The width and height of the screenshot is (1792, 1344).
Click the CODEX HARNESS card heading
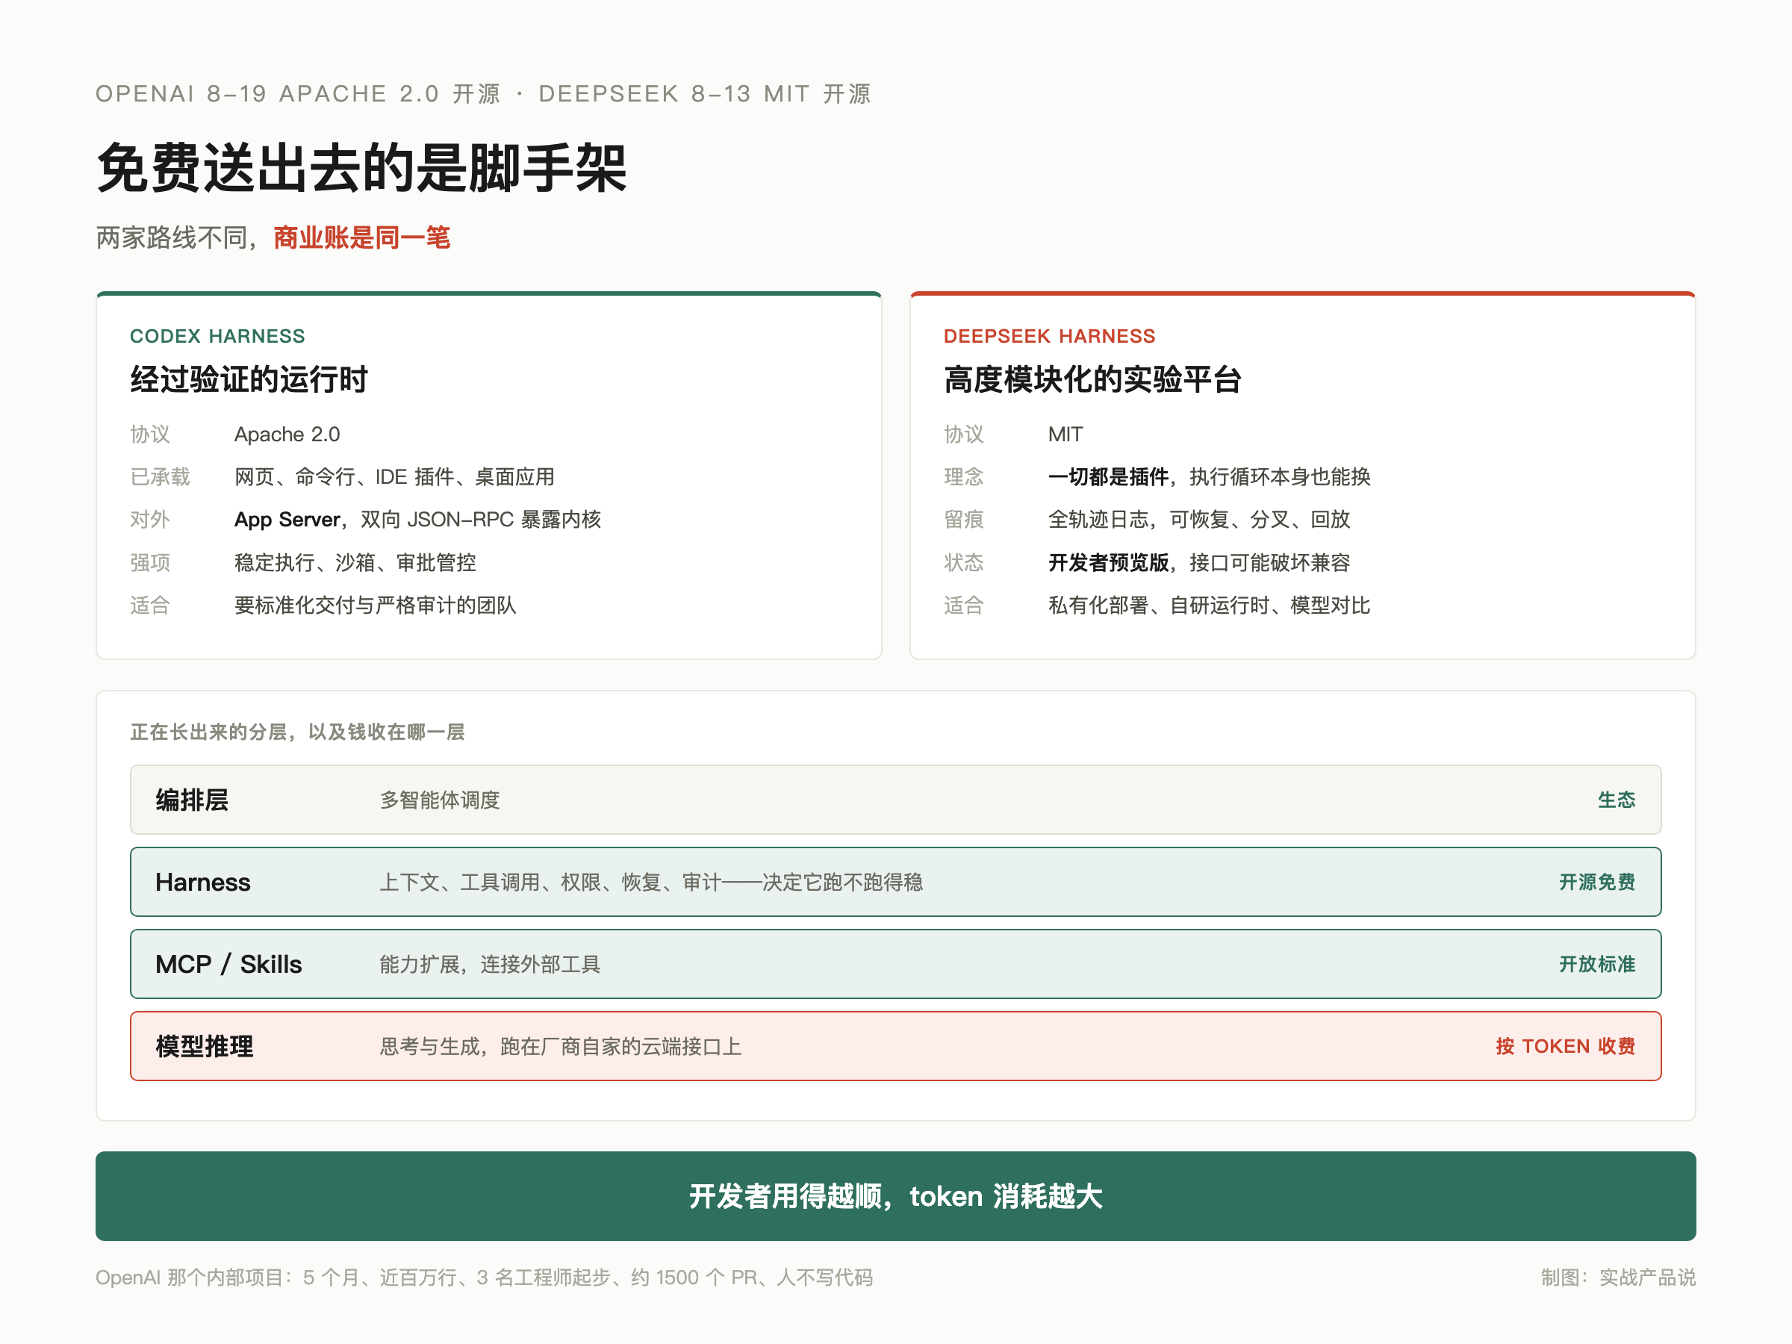coord(217,336)
